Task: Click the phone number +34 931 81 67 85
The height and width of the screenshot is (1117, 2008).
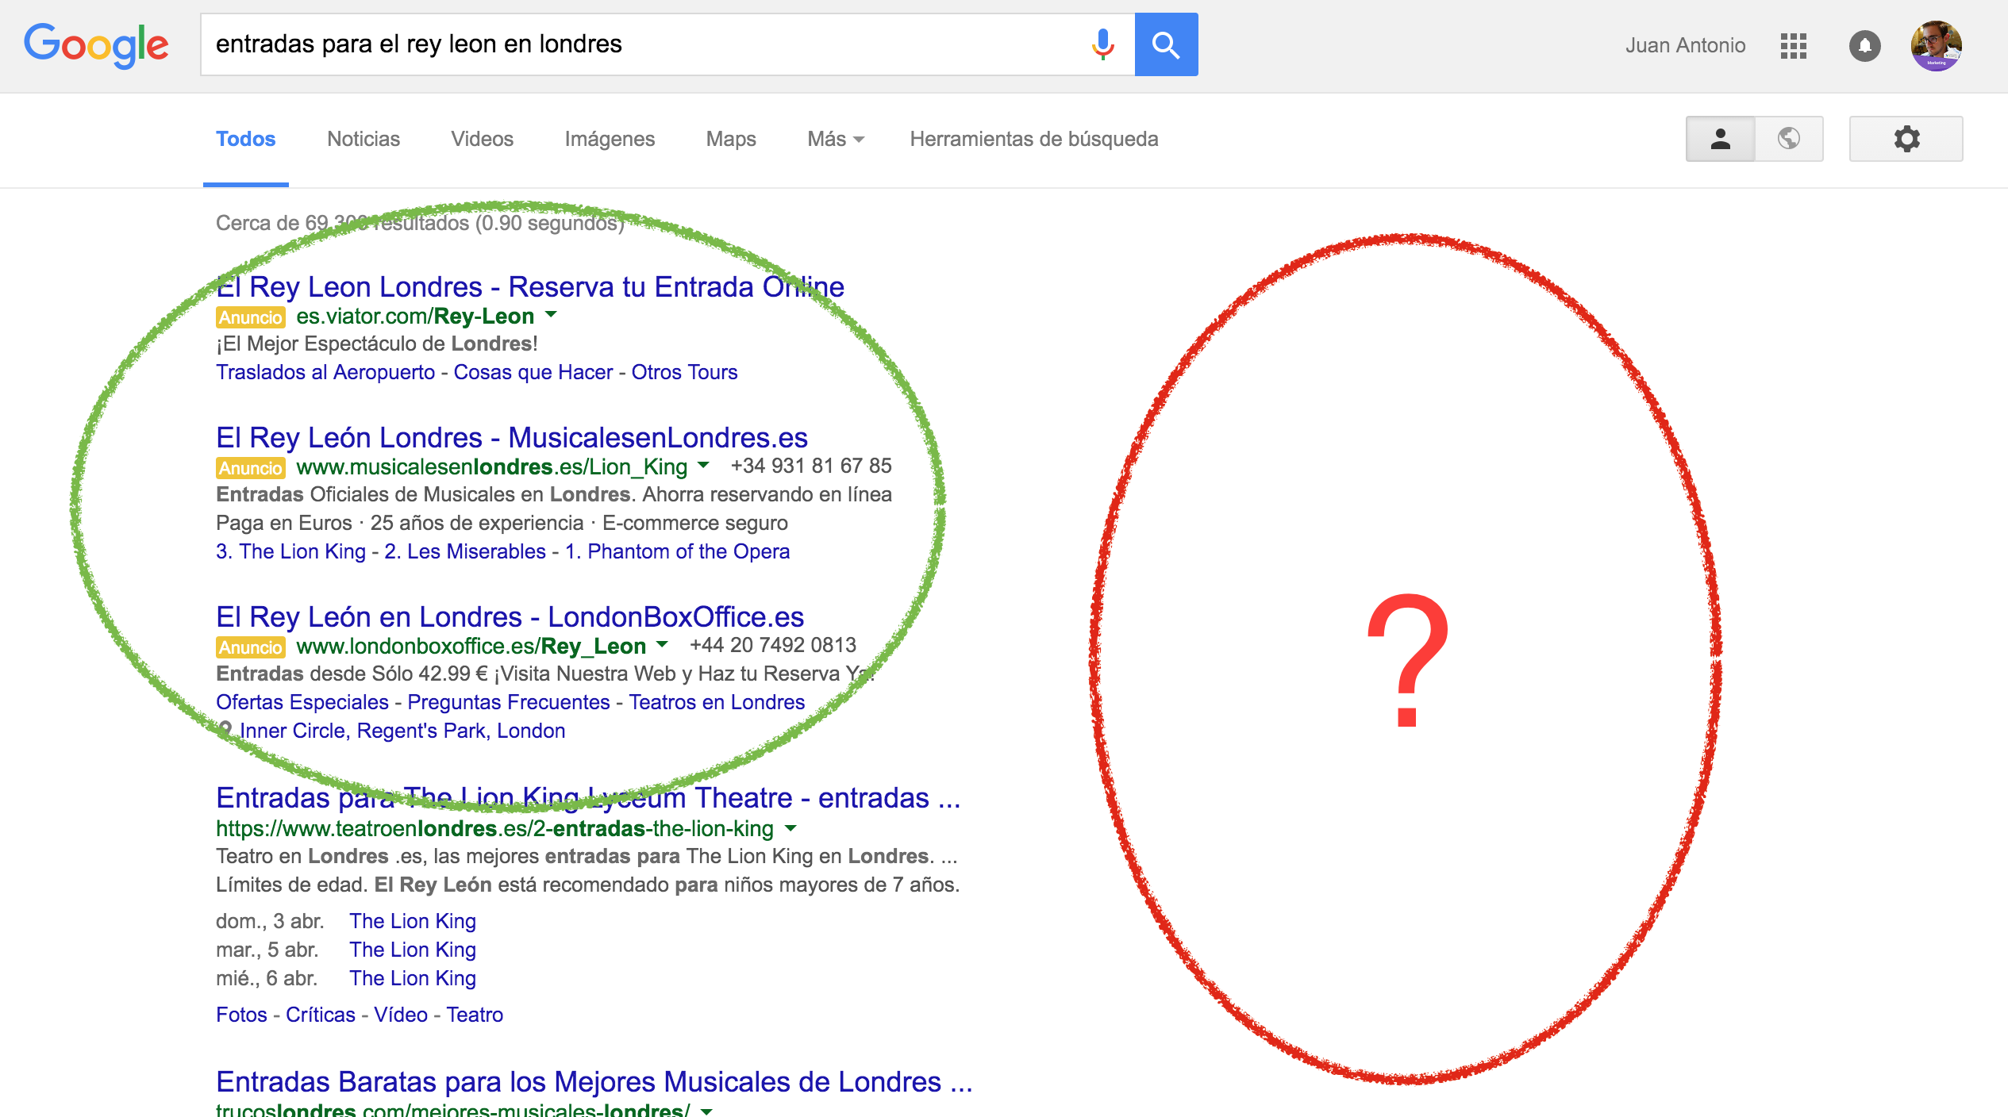Action: (811, 466)
